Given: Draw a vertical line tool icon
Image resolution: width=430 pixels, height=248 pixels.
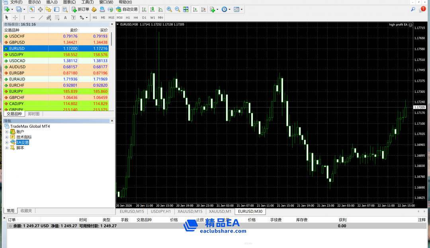Looking at the screenshot, I should pos(24,18).
